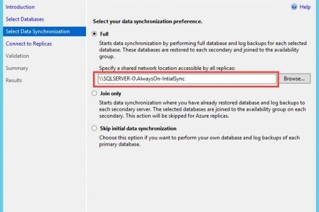Select the highlighted Select Data Synchronization step

[37, 31]
